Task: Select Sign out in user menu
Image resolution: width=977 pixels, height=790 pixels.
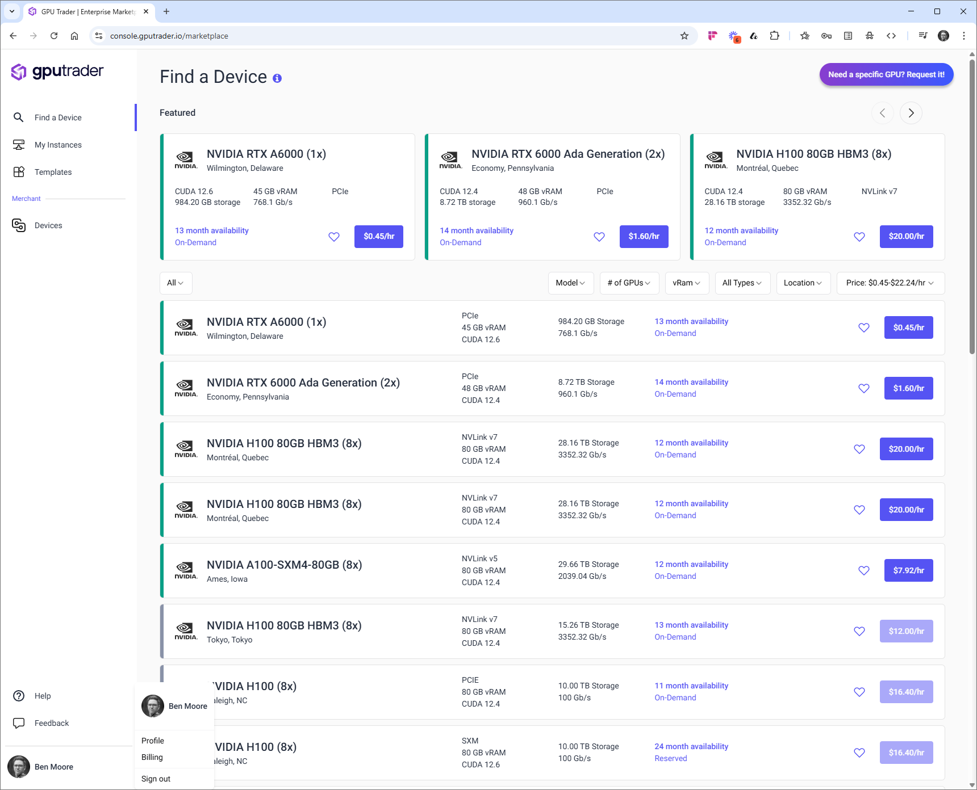Action: (156, 779)
